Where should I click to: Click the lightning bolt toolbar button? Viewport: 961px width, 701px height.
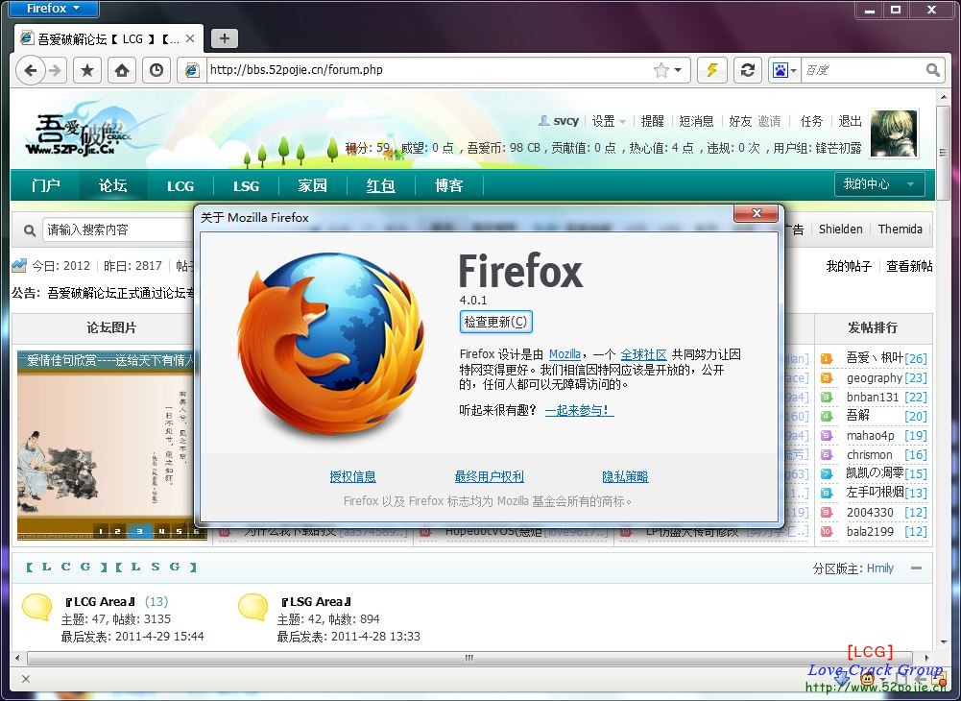tap(711, 70)
